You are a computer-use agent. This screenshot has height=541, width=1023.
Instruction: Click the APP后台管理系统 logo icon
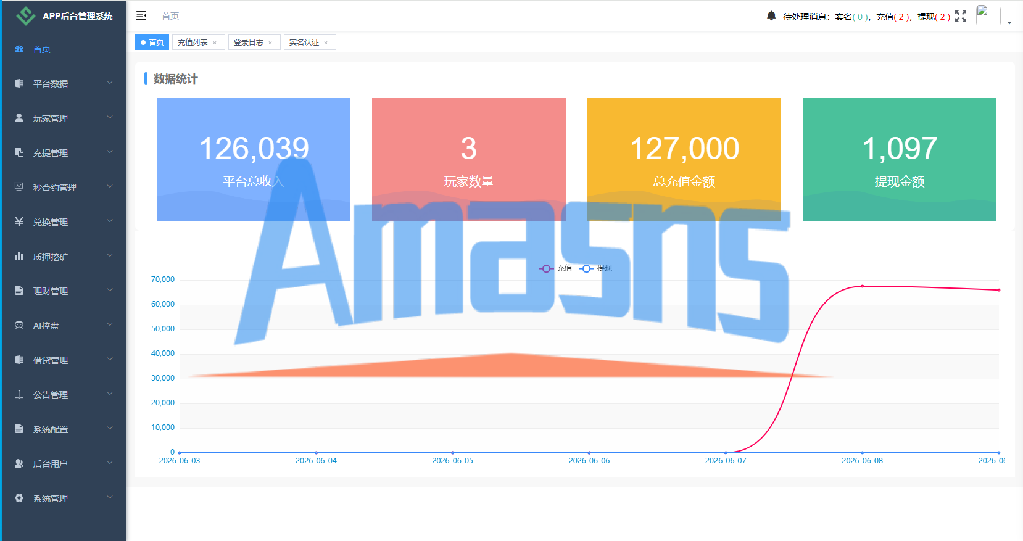pos(25,16)
